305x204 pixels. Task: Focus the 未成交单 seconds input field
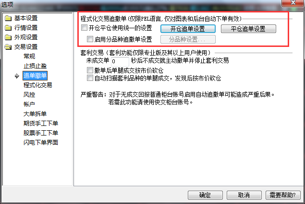(120, 61)
